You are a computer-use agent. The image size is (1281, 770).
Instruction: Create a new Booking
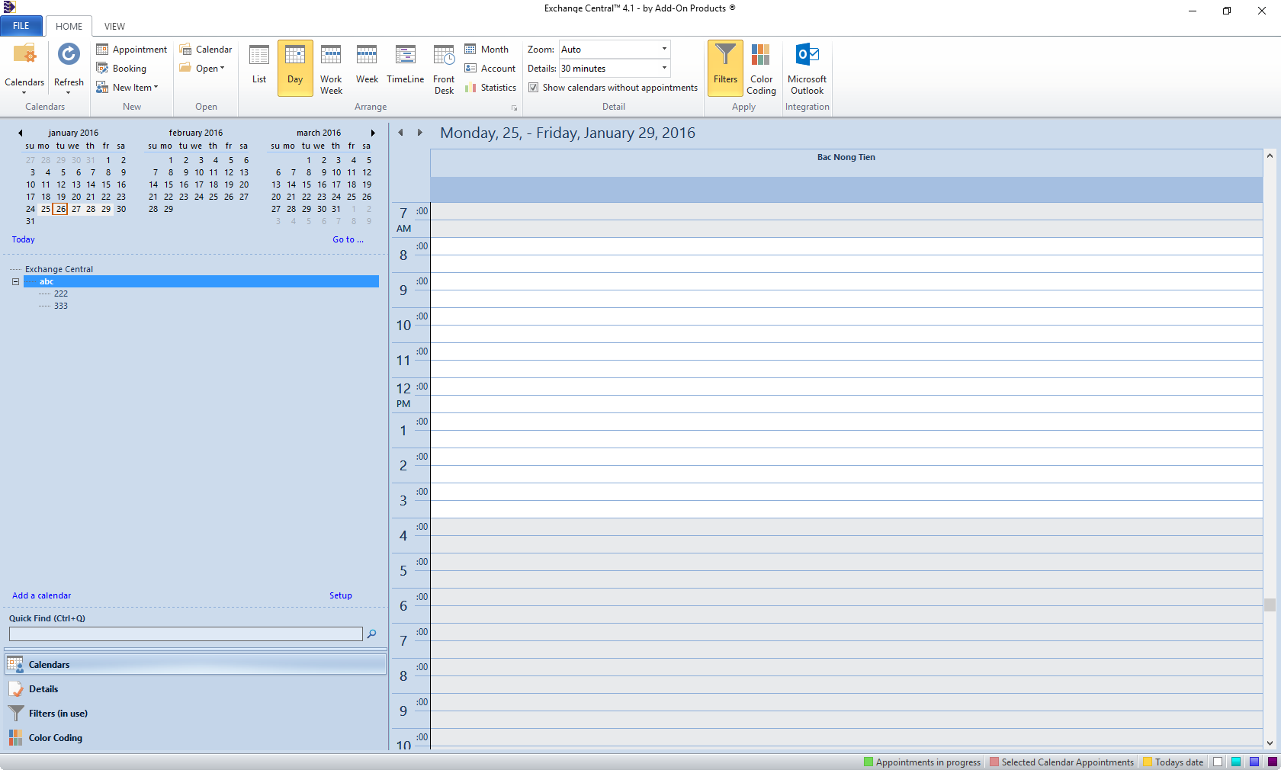point(121,69)
